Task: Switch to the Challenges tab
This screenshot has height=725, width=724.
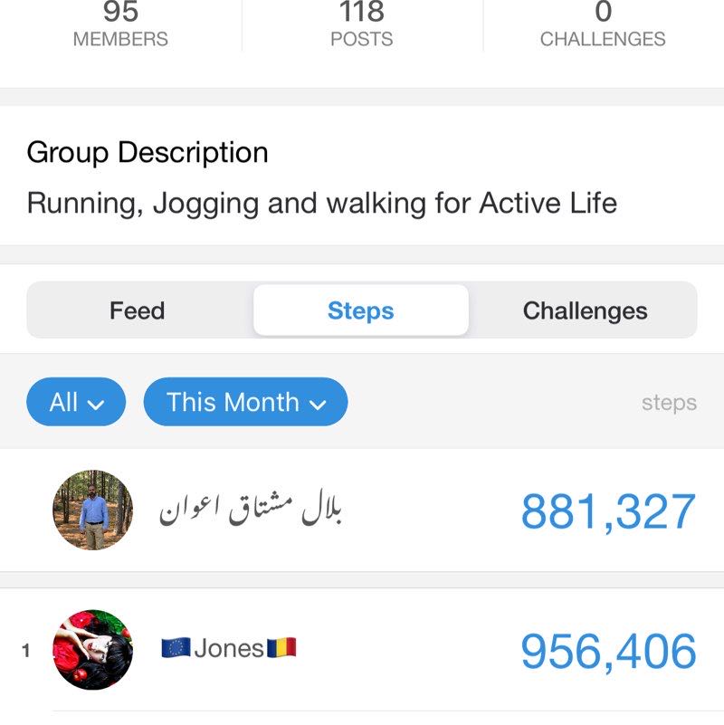Action: tap(586, 310)
